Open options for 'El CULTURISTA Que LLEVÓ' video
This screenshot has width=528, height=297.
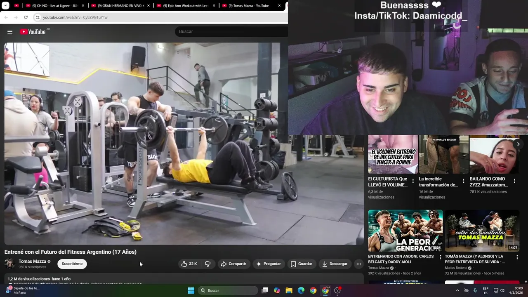click(x=412, y=181)
